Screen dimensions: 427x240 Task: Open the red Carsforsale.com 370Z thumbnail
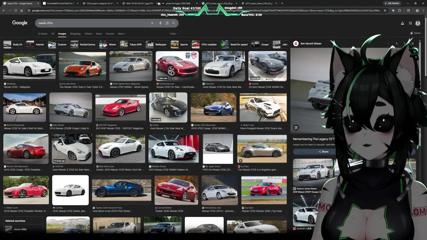pos(177,66)
